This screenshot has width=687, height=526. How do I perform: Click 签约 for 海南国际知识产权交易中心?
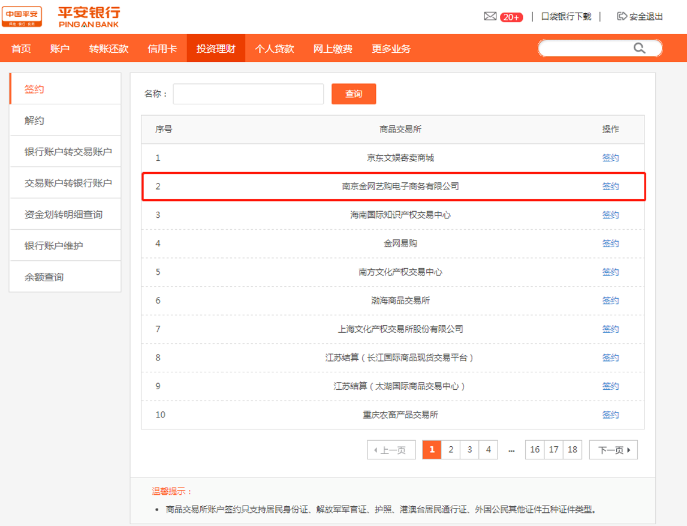(x=610, y=215)
